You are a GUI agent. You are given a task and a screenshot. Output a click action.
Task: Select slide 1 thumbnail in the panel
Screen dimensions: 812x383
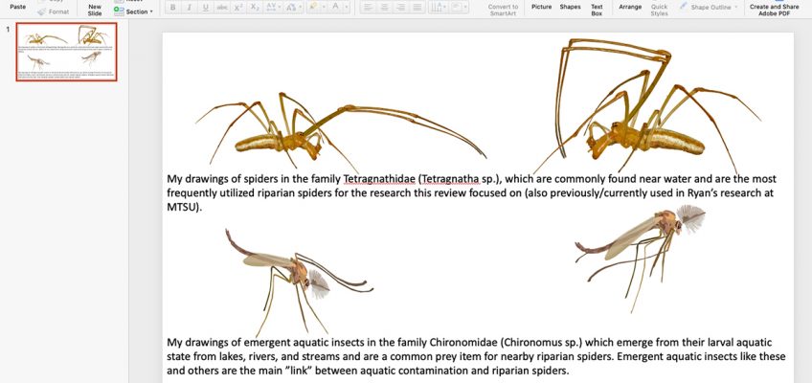[67, 52]
